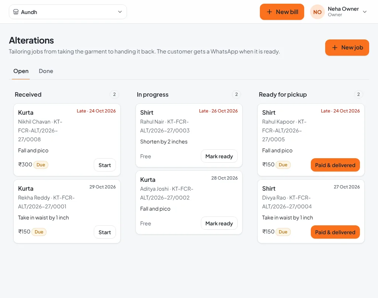The width and height of the screenshot is (378, 298).
Task: Click the '27 Oct 2026' due date
Action: coord(347,187)
